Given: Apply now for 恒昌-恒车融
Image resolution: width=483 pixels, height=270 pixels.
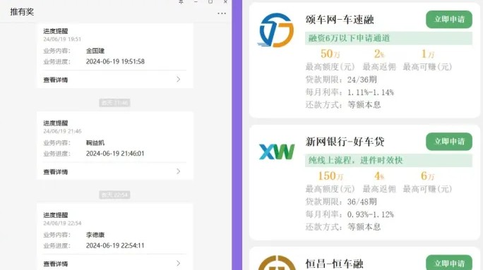Looking at the screenshot, I should pos(449,263).
